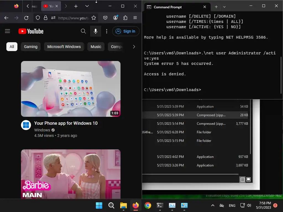Open File Explorer from the taskbar
This screenshot has width=283, height=212.
coord(124,205)
